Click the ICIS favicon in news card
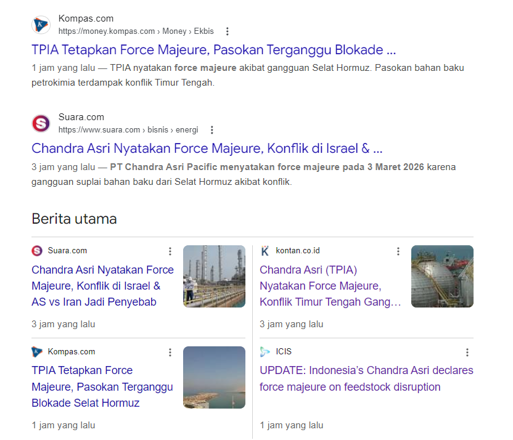The height and width of the screenshot is (440, 513). [265, 352]
